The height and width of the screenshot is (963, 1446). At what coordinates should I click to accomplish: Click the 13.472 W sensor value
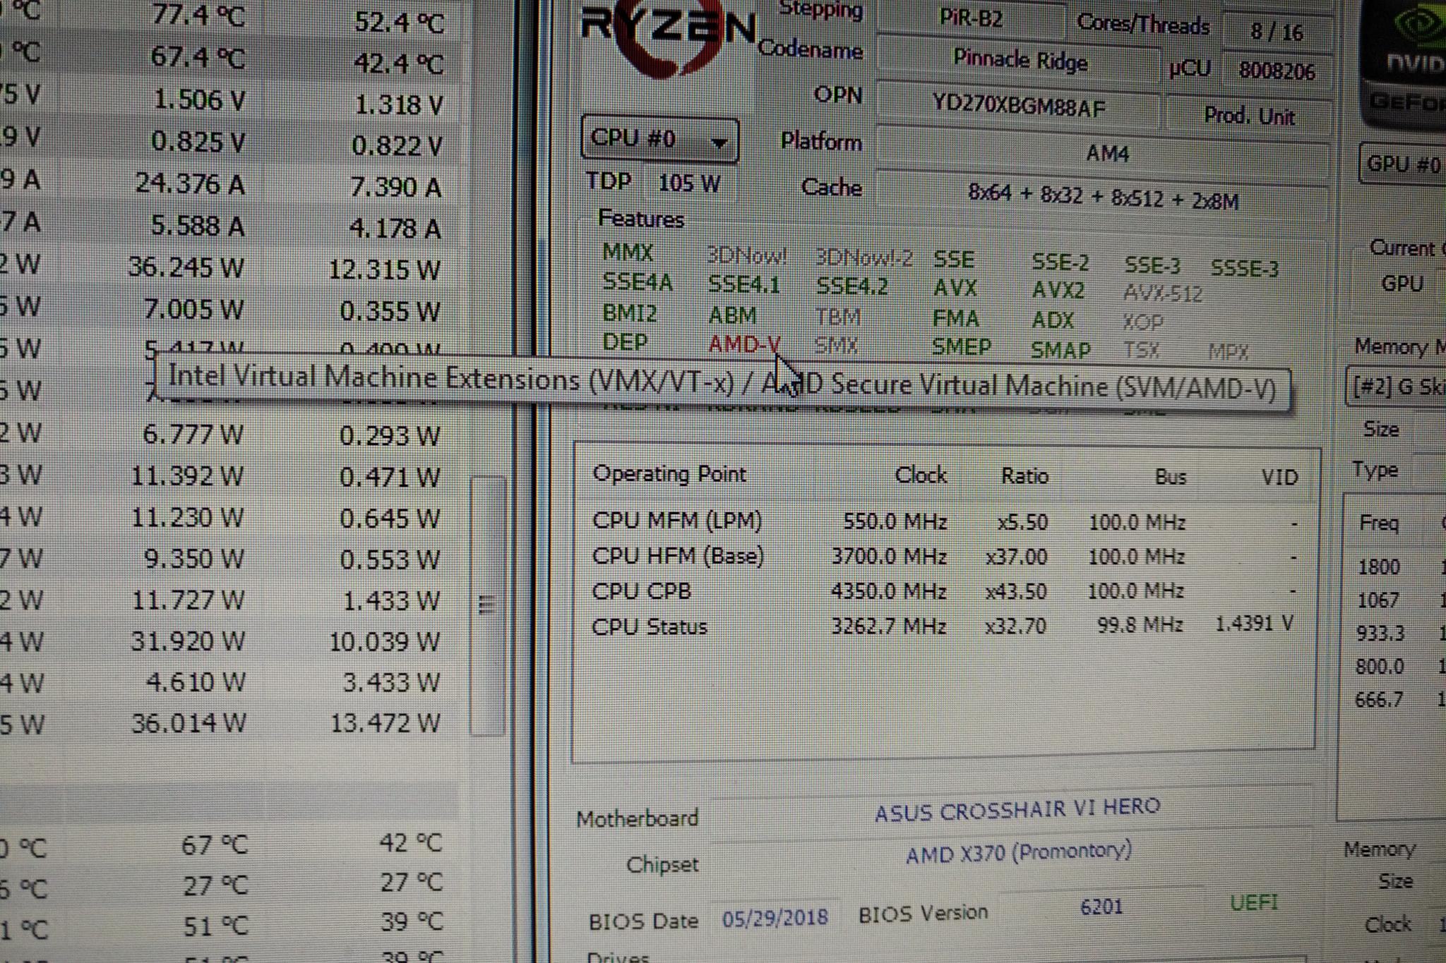(386, 722)
